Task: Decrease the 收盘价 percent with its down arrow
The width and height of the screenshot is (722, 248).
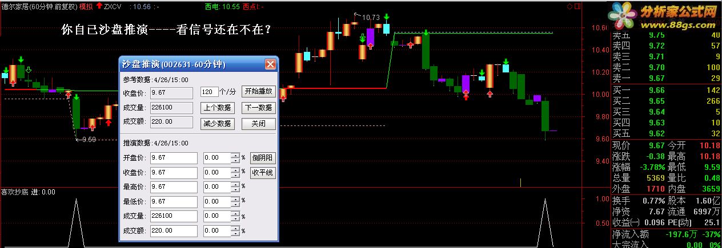Action: (x=235, y=175)
